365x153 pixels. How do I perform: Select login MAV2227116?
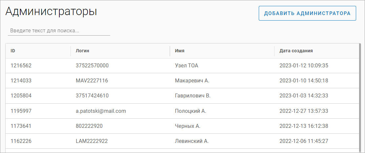(92, 81)
